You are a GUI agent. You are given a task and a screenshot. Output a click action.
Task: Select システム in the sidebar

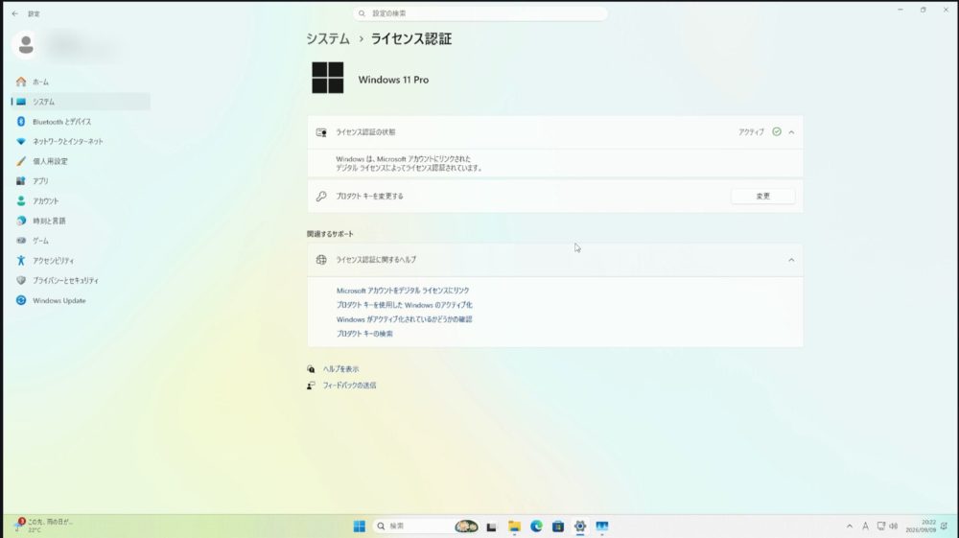[81, 102]
